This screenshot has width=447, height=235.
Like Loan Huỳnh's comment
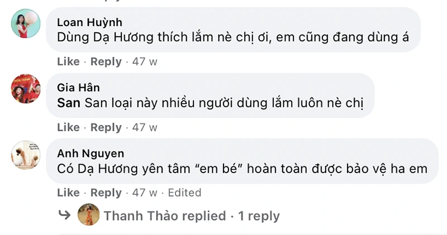pyautogui.click(x=68, y=62)
